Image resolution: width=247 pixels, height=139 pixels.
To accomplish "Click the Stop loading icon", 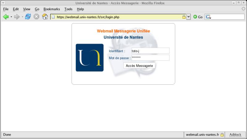I will tap(36, 17).
